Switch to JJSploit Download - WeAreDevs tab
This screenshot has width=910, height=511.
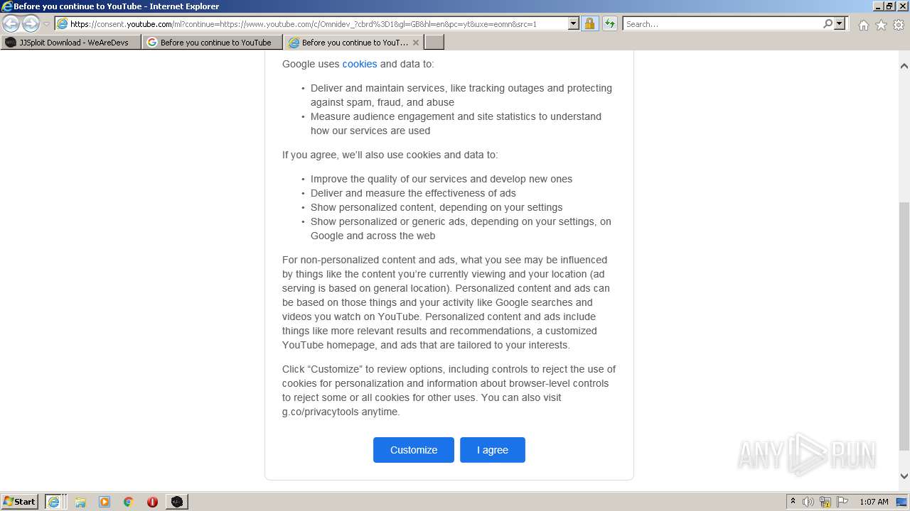point(70,43)
